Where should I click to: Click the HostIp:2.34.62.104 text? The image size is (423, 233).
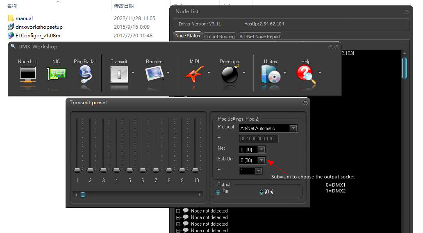pos(264,24)
